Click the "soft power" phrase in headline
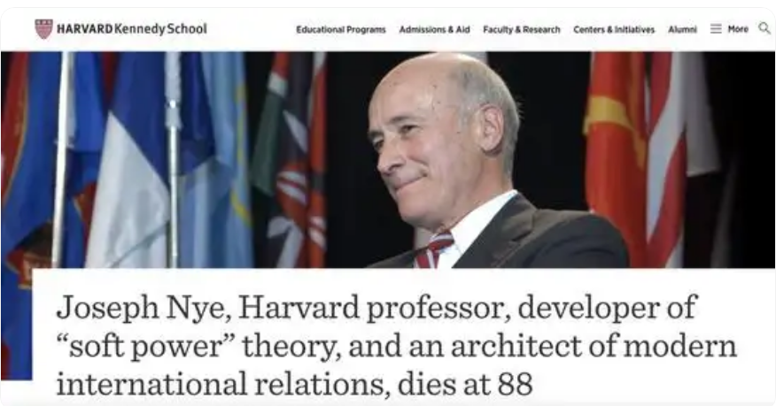This screenshot has height=406, width=776. point(146,346)
